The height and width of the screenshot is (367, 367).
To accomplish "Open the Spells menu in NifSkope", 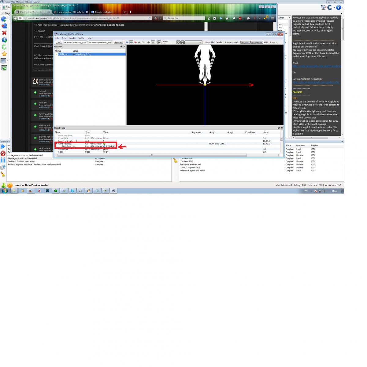I will (x=81, y=38).
